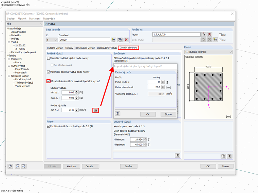Switch to DIN EN 1992-1-1 tab
The width and height of the screenshot is (258, 193).
tap(128, 48)
